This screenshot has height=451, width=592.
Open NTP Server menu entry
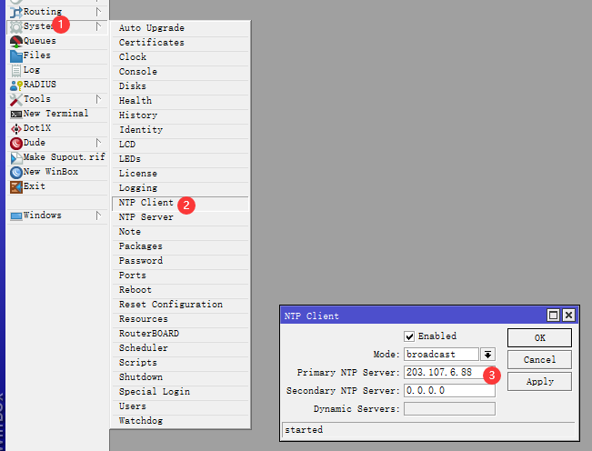(180, 217)
